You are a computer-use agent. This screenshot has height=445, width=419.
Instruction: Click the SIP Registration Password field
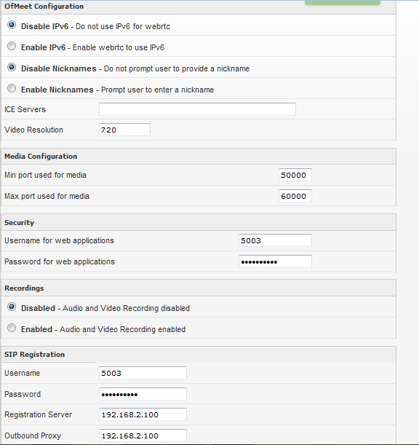pyautogui.click(x=143, y=394)
